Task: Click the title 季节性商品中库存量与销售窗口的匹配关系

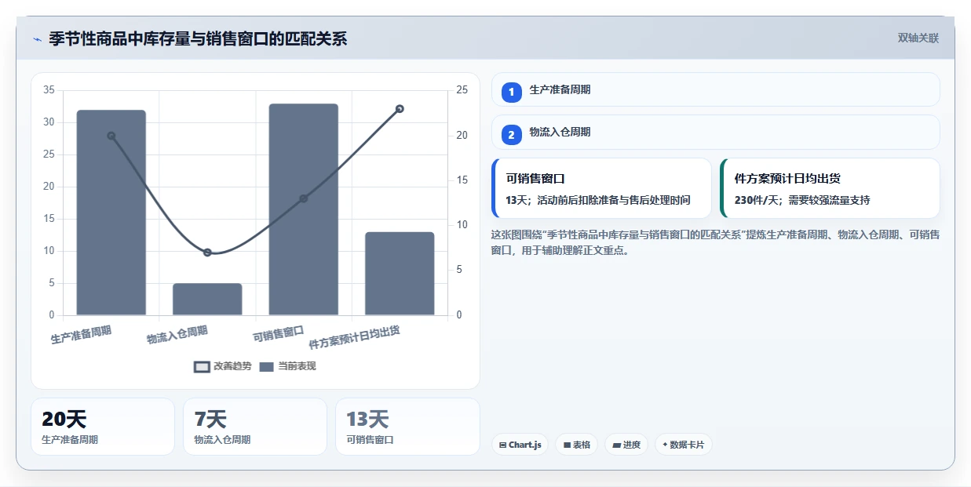Action: 198,38
